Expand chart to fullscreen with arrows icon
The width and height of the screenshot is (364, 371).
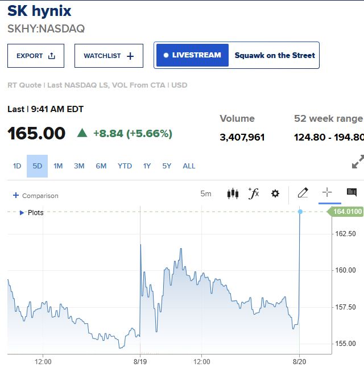pyautogui.click(x=358, y=162)
